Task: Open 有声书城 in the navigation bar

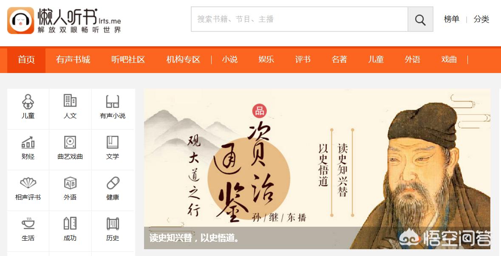Action: 73,60
